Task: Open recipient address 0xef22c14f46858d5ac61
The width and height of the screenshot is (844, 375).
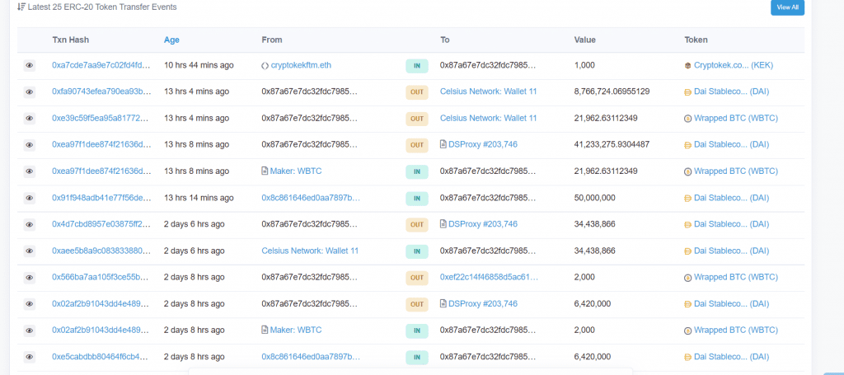Action: [490, 277]
